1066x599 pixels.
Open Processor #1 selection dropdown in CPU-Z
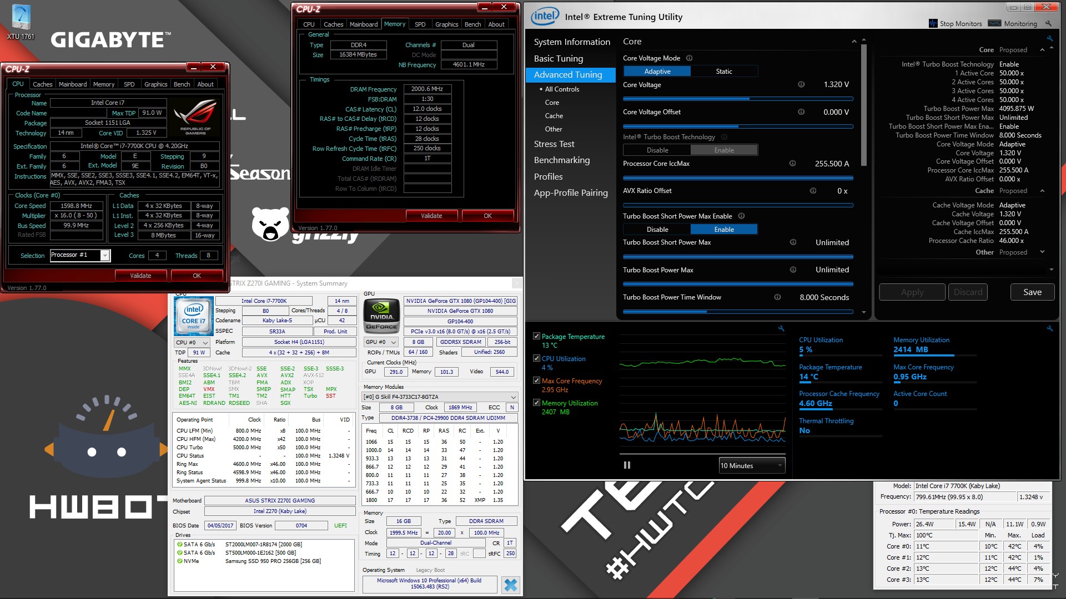80,255
